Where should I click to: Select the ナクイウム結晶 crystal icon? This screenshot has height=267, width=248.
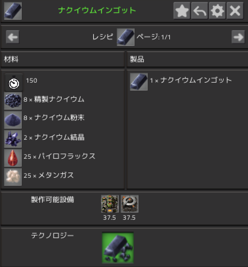coord(13,139)
